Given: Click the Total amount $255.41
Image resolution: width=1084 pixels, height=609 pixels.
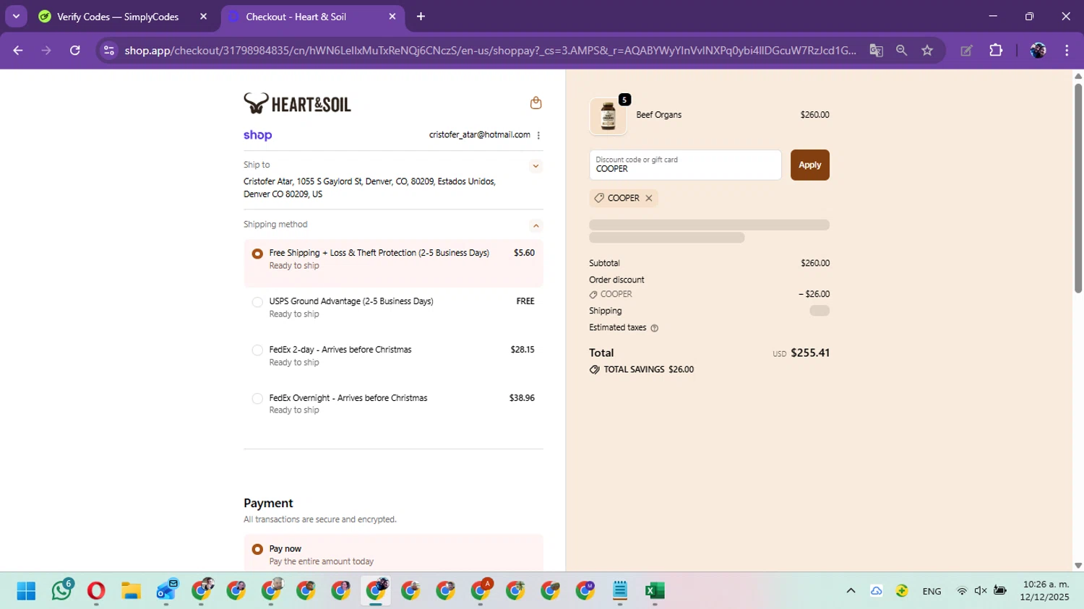Looking at the screenshot, I should pos(810,353).
